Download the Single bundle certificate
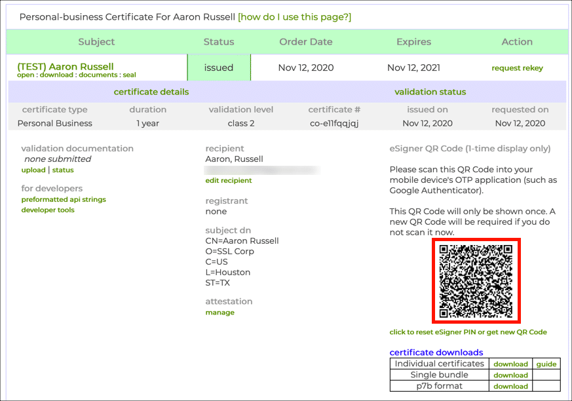 point(510,375)
